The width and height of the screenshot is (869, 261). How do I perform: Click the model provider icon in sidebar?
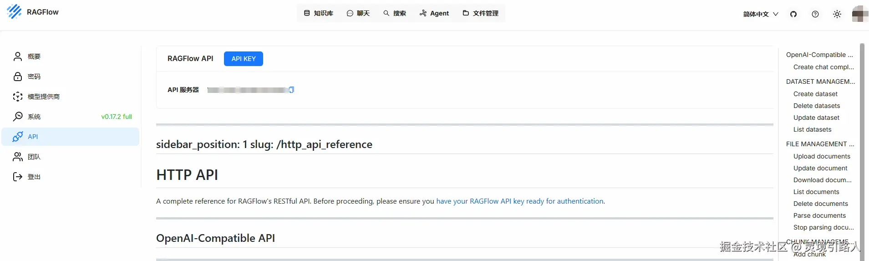(x=18, y=97)
